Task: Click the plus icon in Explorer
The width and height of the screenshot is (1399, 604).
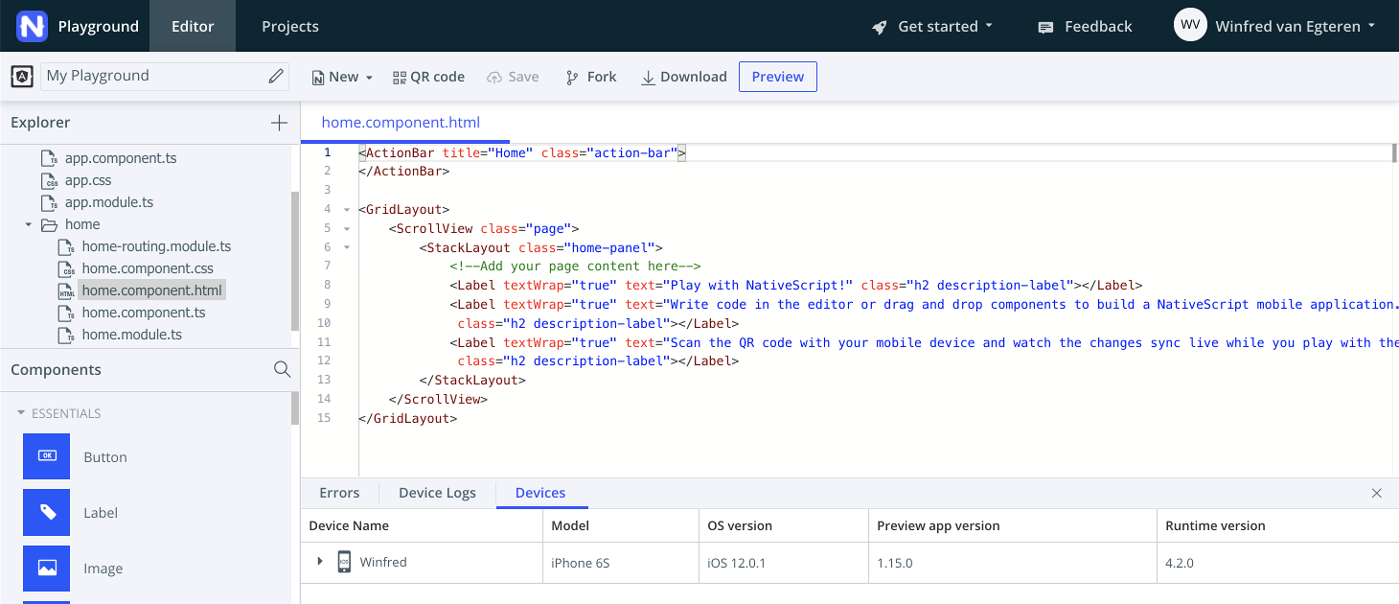Action: (279, 123)
